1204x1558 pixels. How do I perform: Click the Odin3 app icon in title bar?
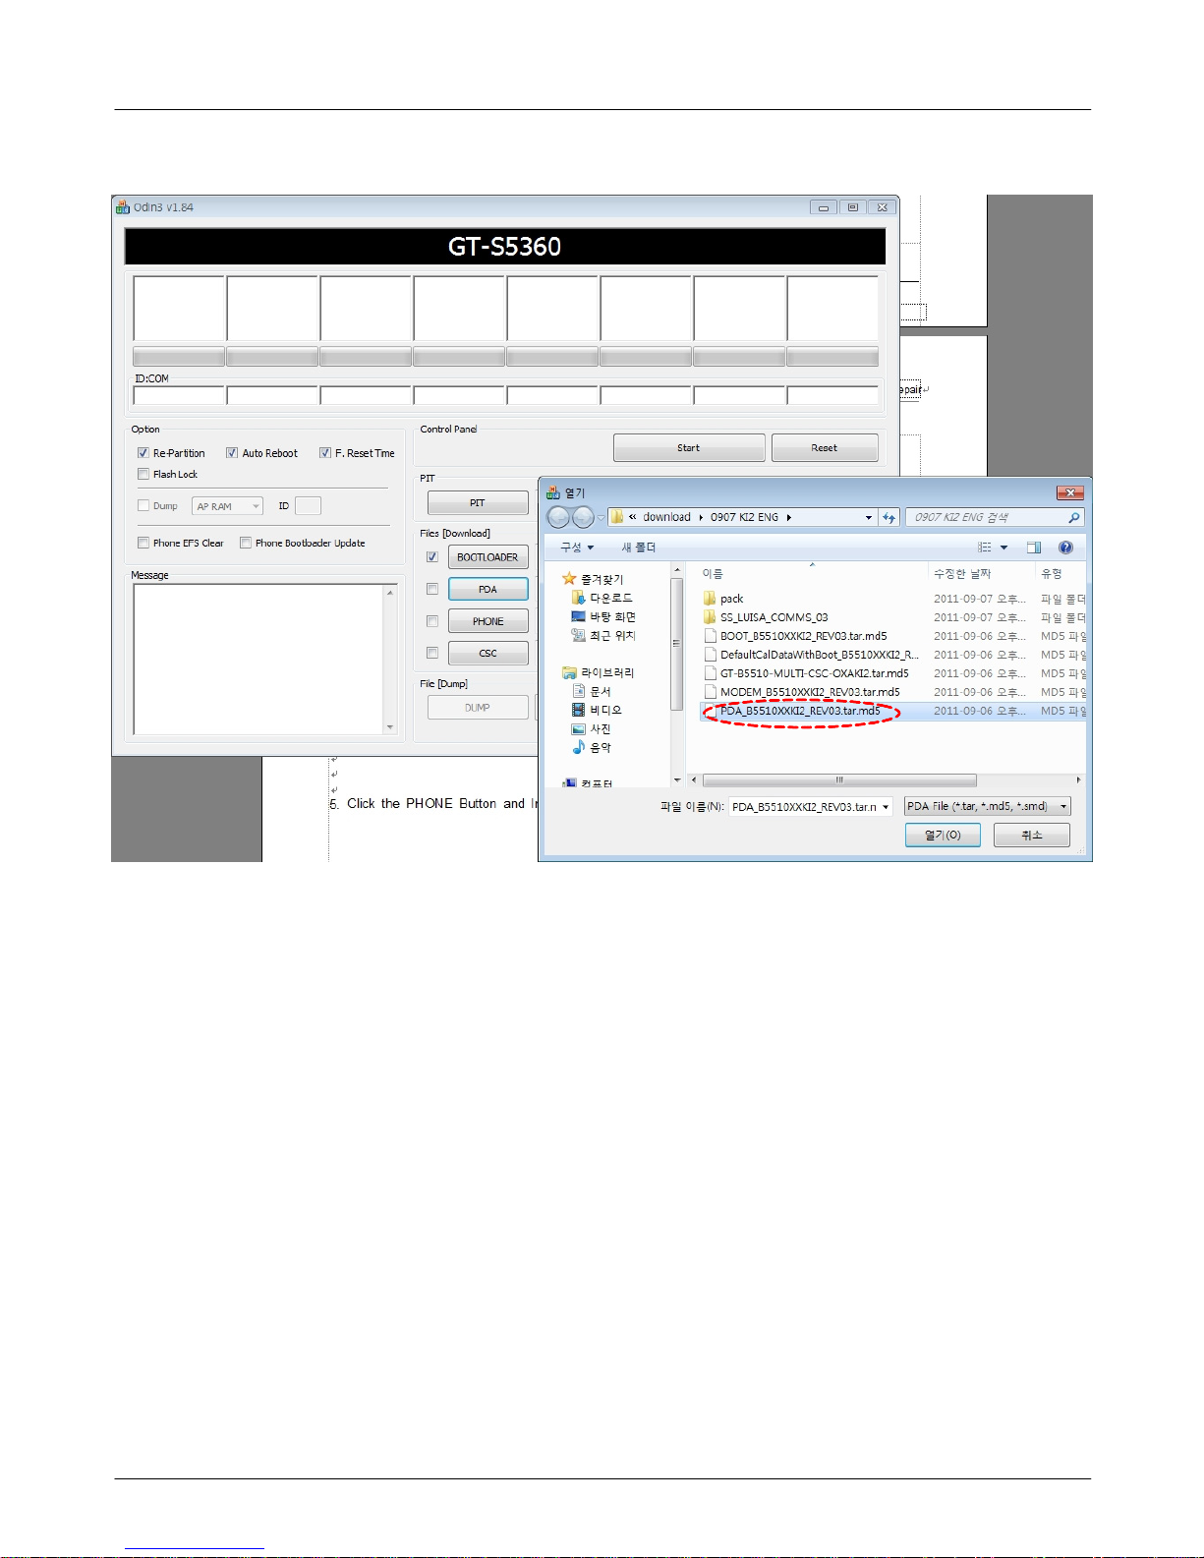click(x=123, y=206)
